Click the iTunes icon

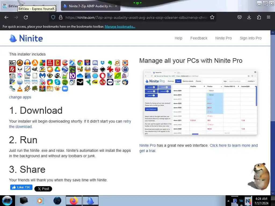pyautogui.click(x=118, y=69)
